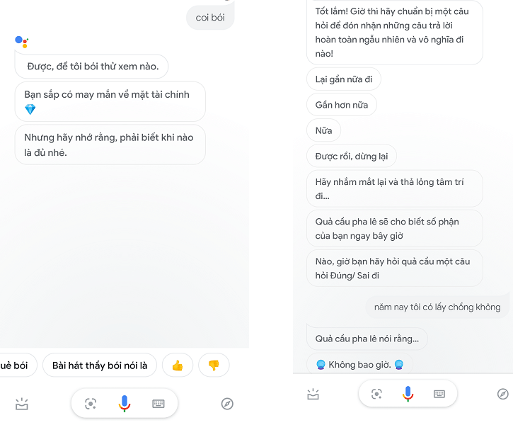The image size is (513, 425).
Task: Open Google Lens in left screen
Action: [91, 404]
